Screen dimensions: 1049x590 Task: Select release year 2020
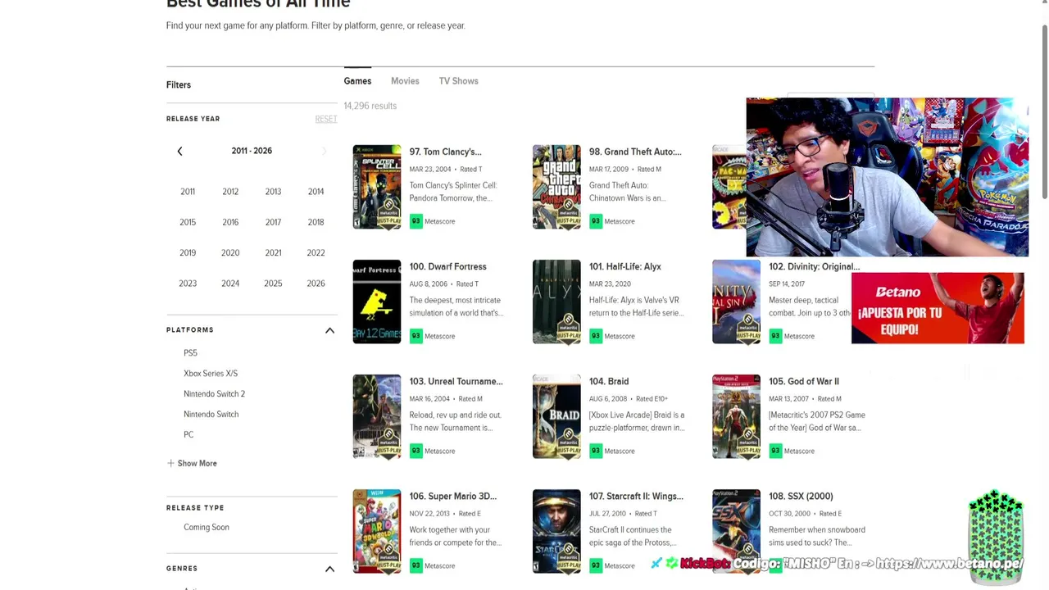coord(230,252)
